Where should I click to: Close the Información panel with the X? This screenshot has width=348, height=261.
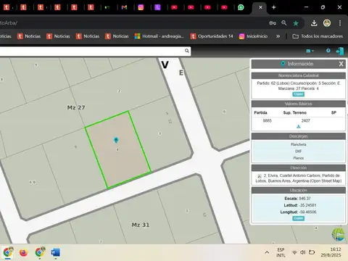[x=341, y=64]
